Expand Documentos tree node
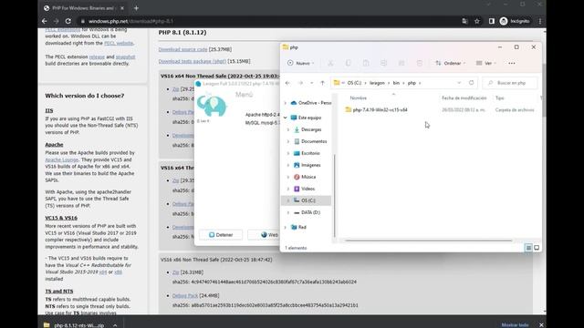Image resolution: width=584 pixels, height=328 pixels. click(288, 142)
